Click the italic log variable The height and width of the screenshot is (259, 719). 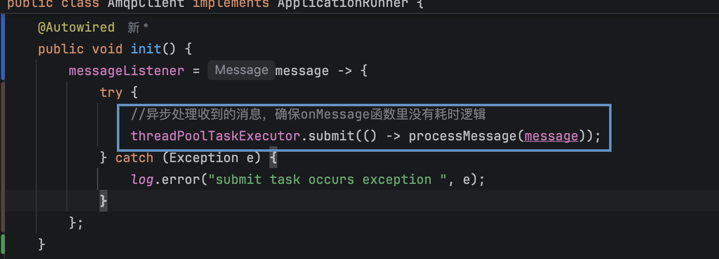(142, 179)
